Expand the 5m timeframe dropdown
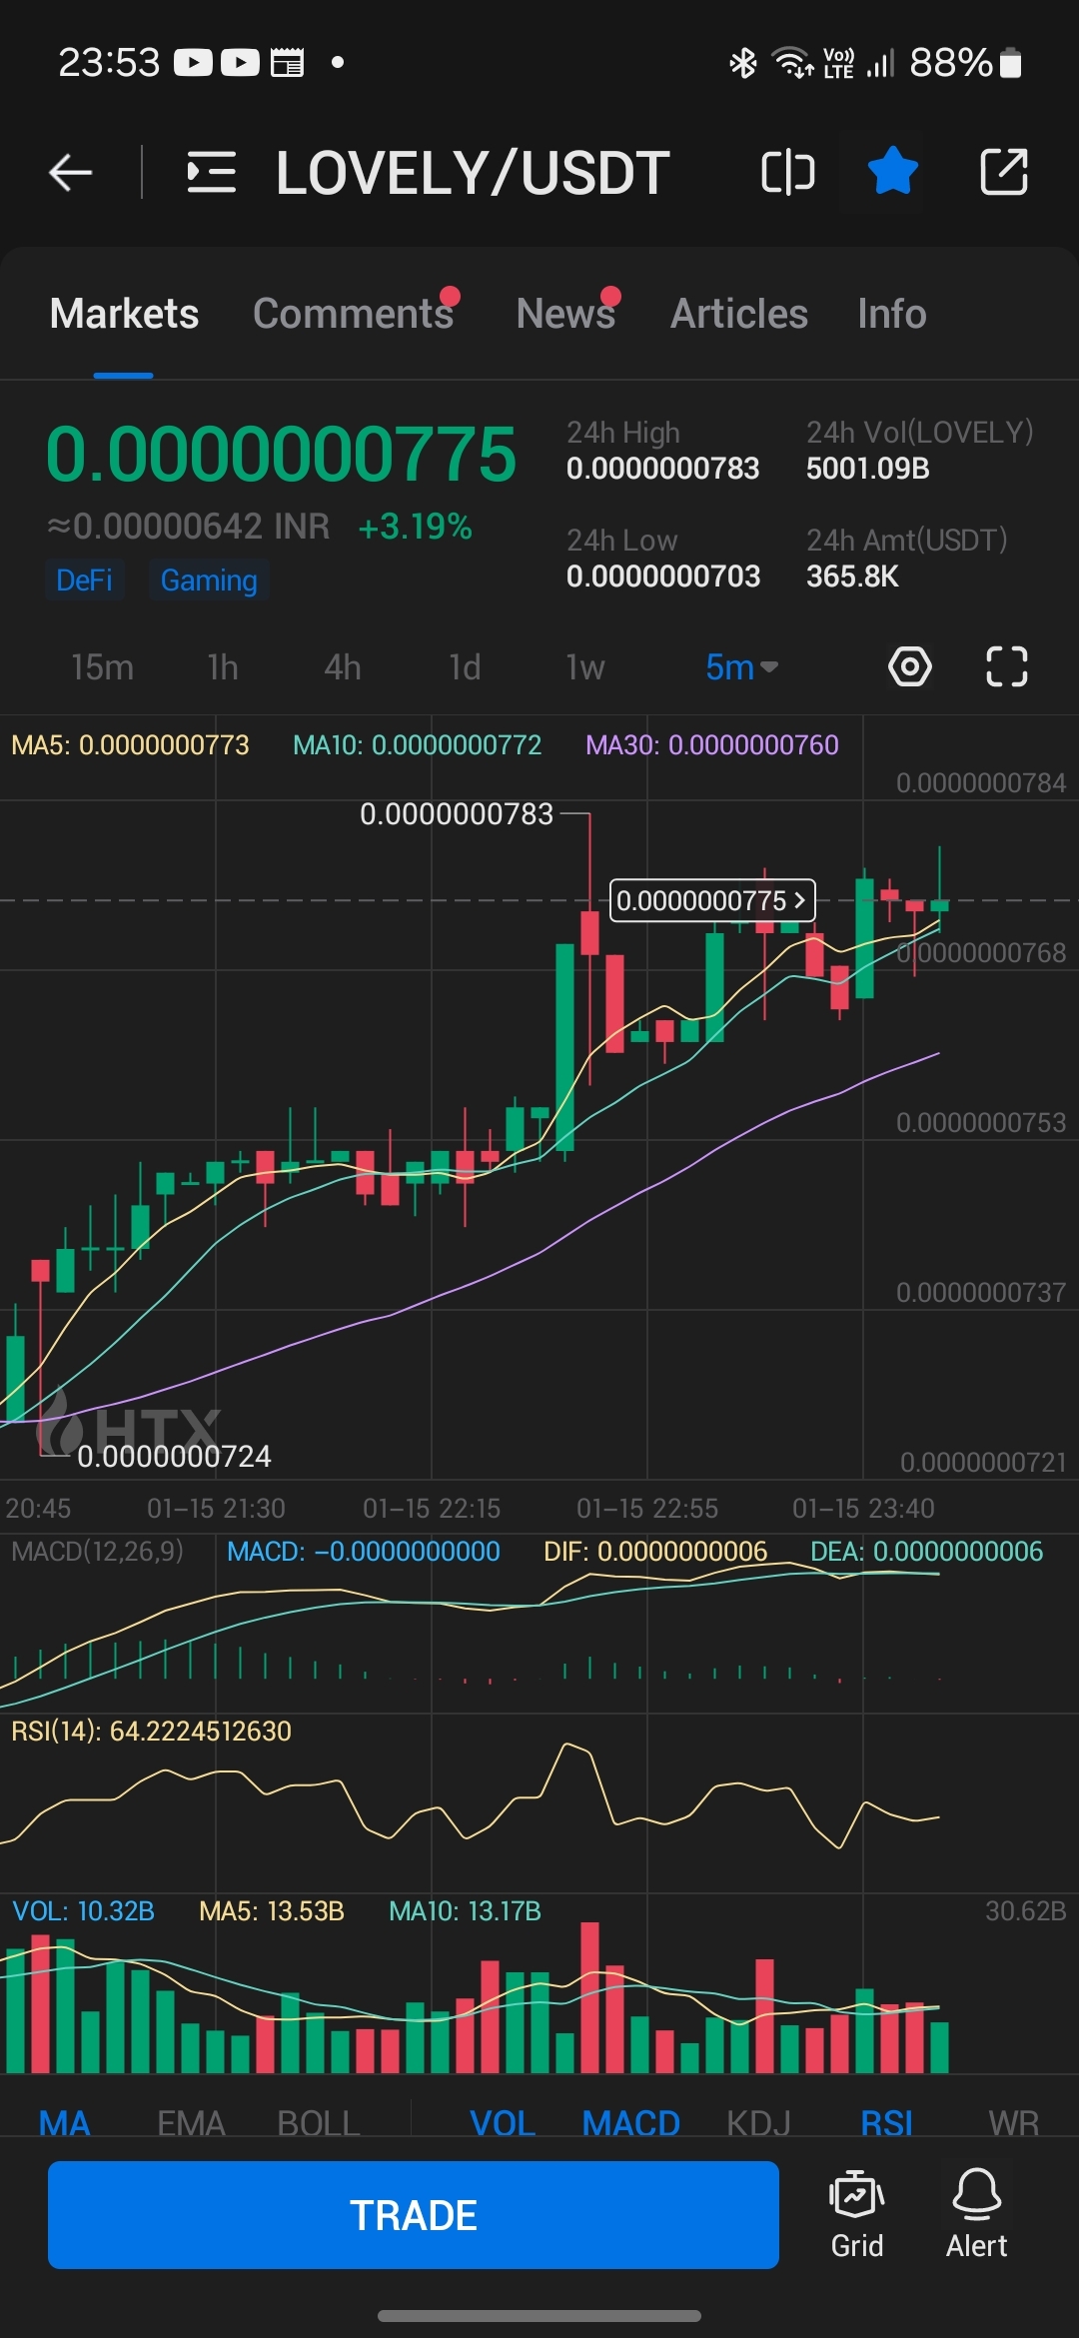Image resolution: width=1079 pixels, height=2338 pixels. pyautogui.click(x=740, y=667)
